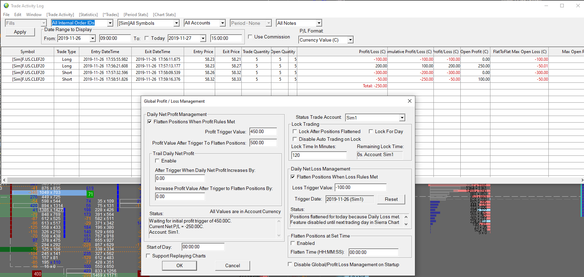The height and width of the screenshot is (277, 584).
Task: Open the Window menu
Action: [34, 15]
